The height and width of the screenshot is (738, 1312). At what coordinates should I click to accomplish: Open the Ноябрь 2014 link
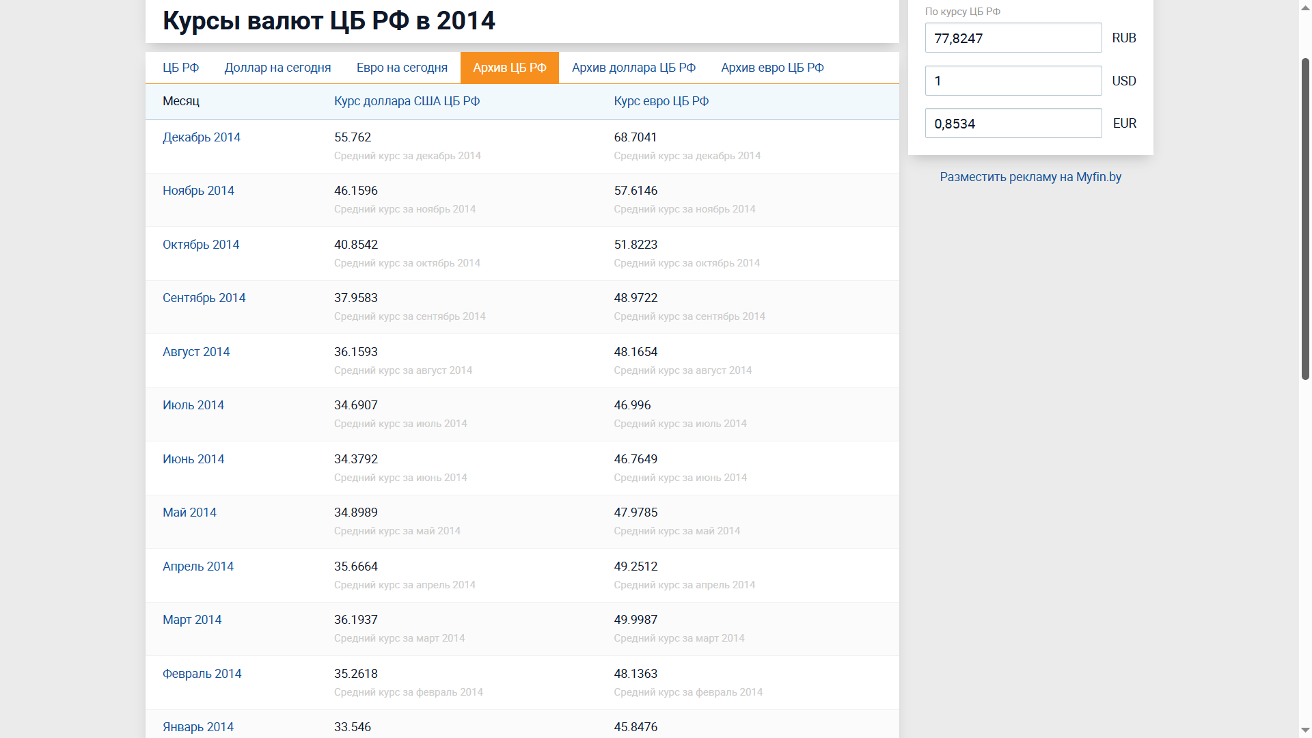(198, 191)
